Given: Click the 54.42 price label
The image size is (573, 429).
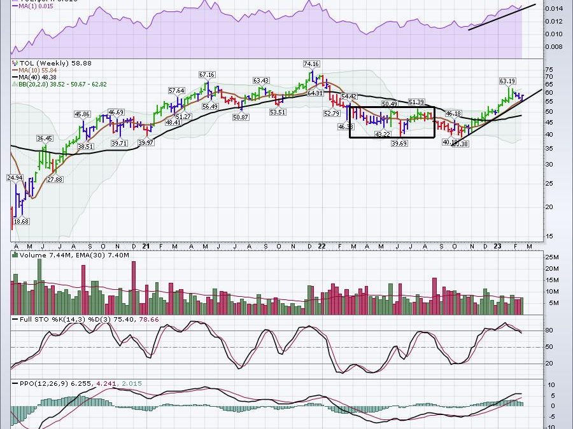Looking at the screenshot, I should click(349, 97).
